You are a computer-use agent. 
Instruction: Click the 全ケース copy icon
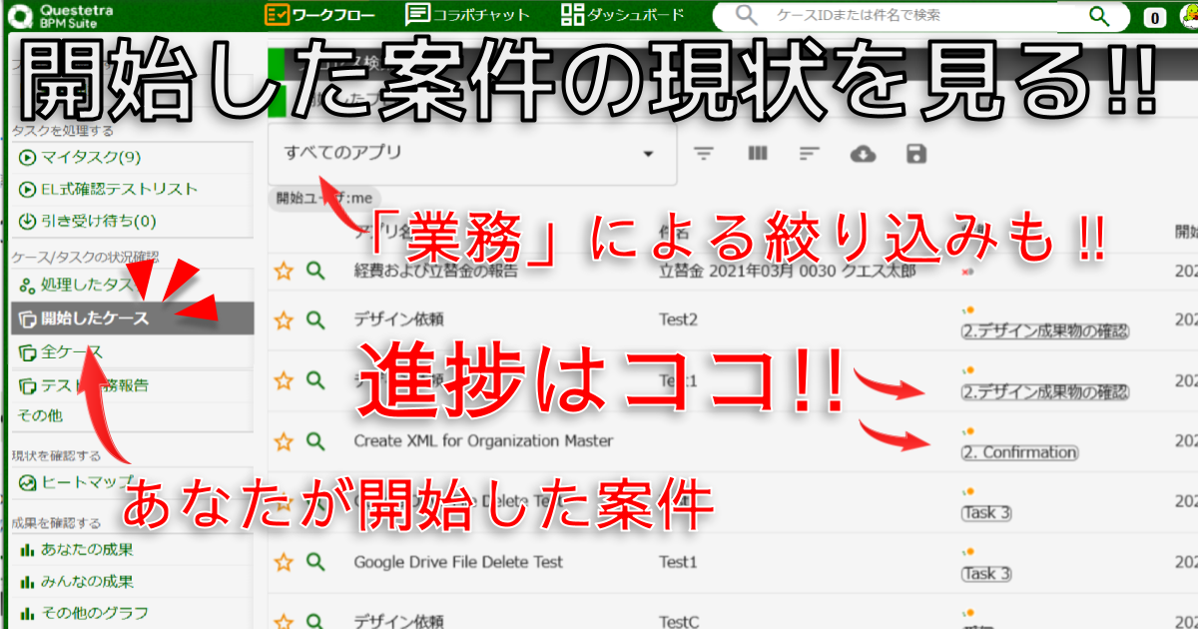coord(27,352)
